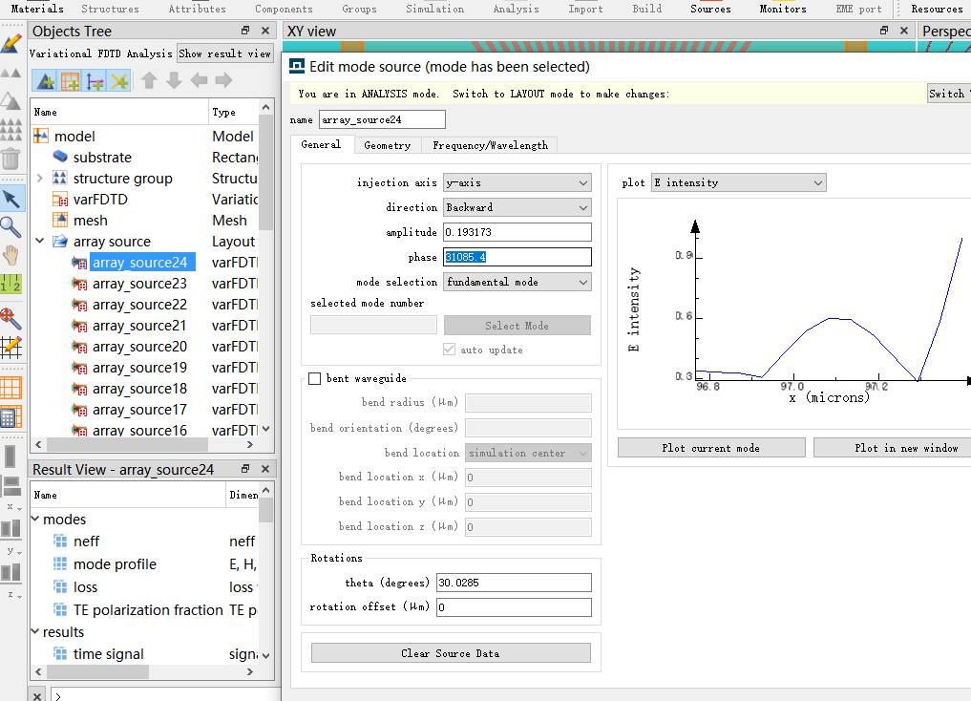Activate the magnifier zoom tool
Image resolution: width=971 pixels, height=701 pixels.
(x=11, y=226)
